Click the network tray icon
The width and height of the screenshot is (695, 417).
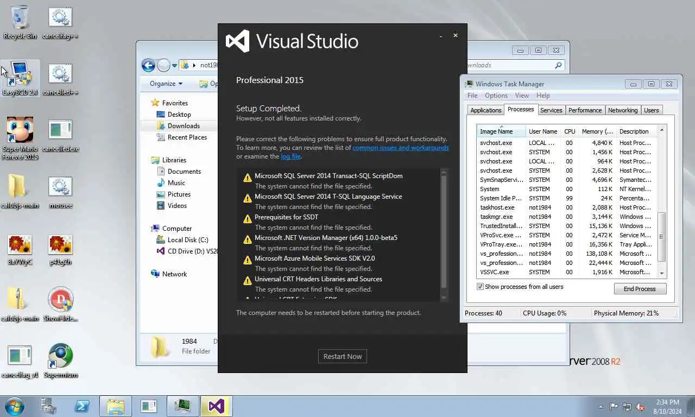click(627, 406)
